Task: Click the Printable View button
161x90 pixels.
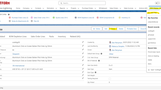Action: tap(132, 29)
